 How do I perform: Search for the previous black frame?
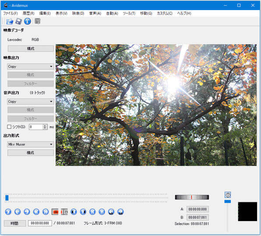(74, 212)
